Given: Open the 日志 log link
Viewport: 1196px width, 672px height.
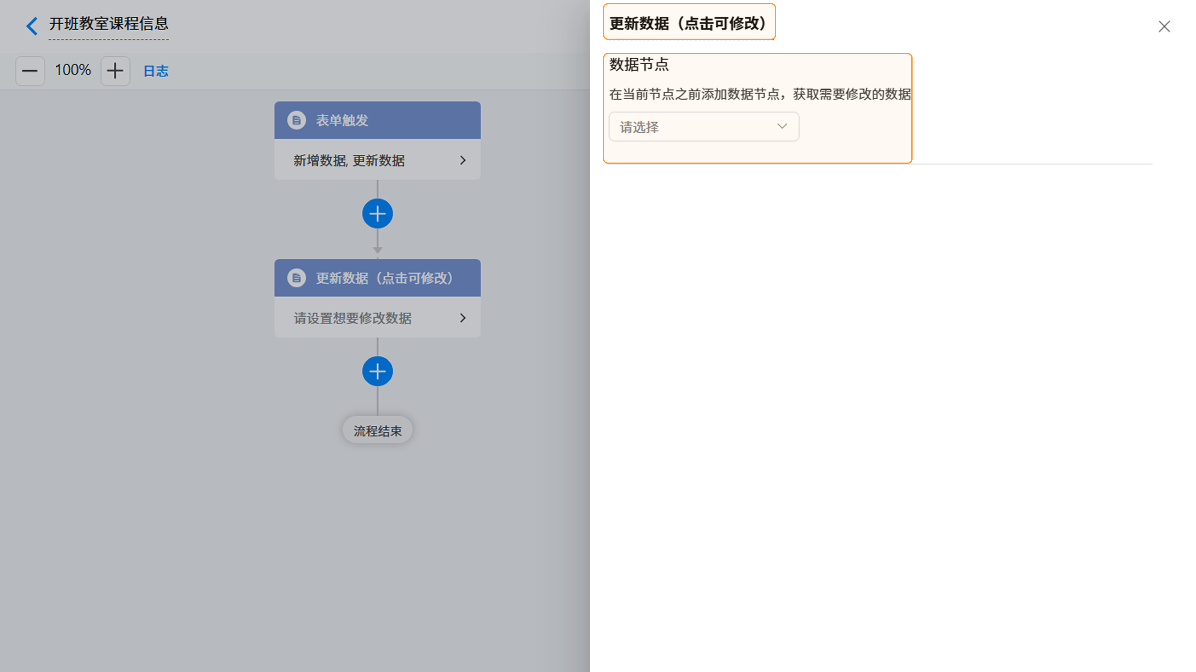Looking at the screenshot, I should click(x=156, y=71).
